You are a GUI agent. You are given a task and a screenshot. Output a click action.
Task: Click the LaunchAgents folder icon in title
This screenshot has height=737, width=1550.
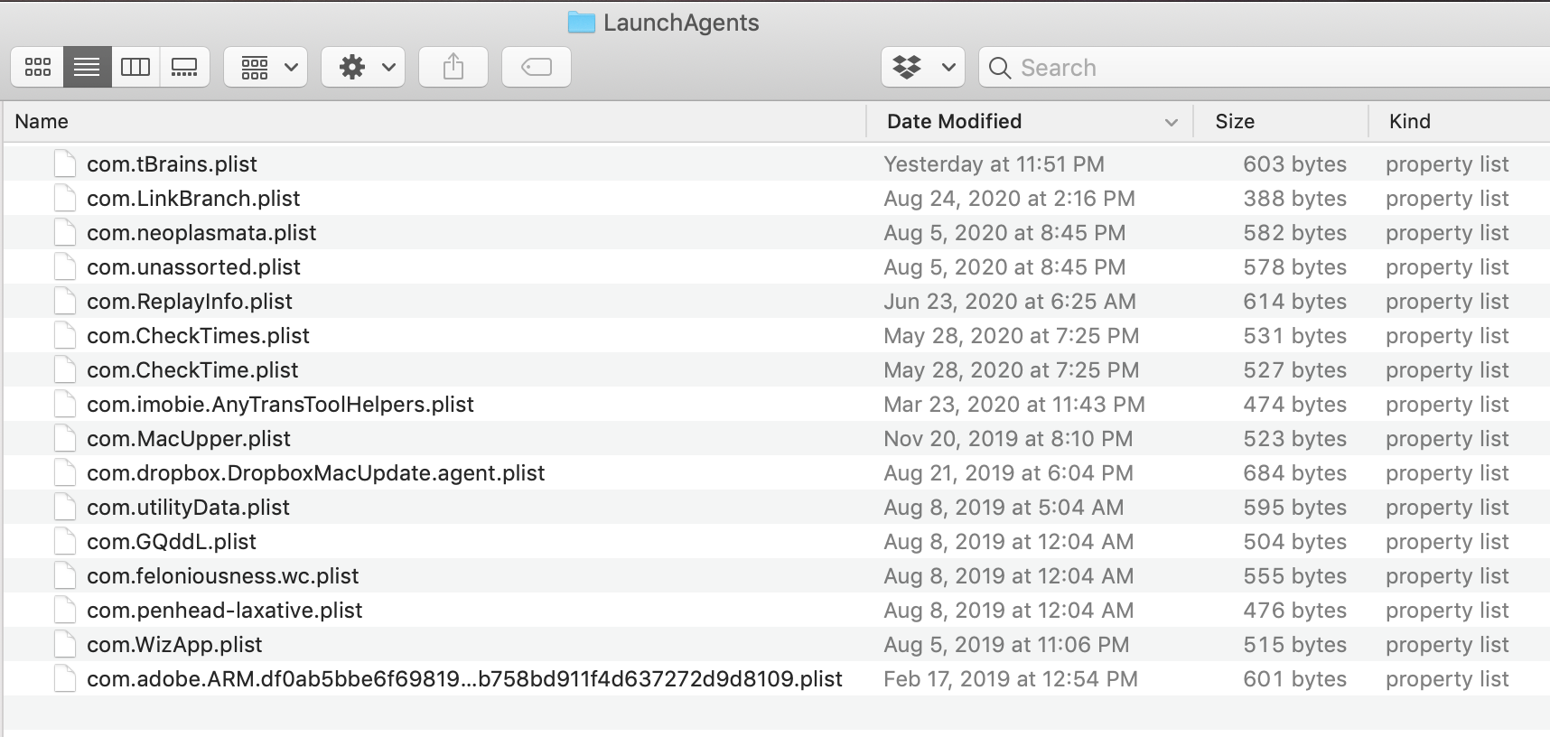point(582,23)
